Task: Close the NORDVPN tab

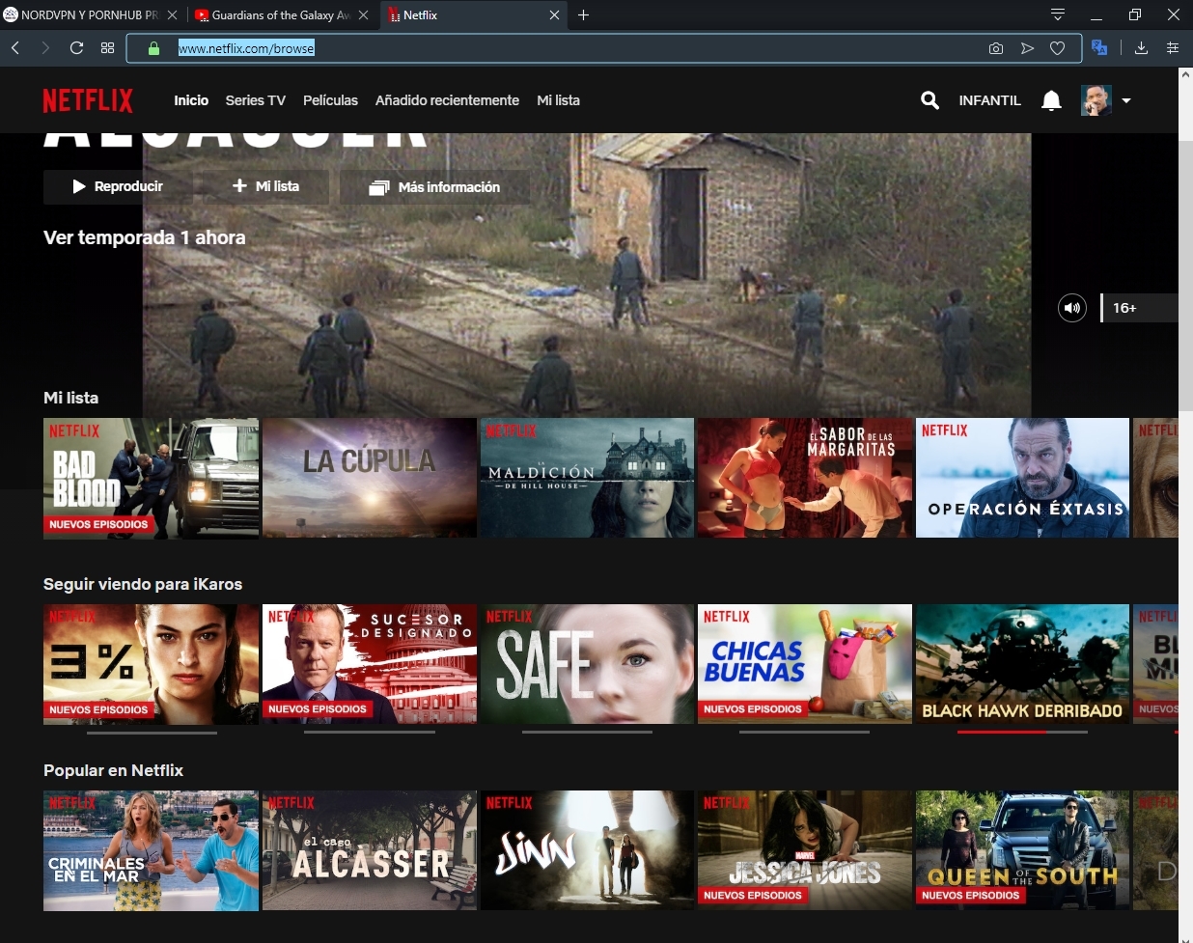Action: (172, 14)
